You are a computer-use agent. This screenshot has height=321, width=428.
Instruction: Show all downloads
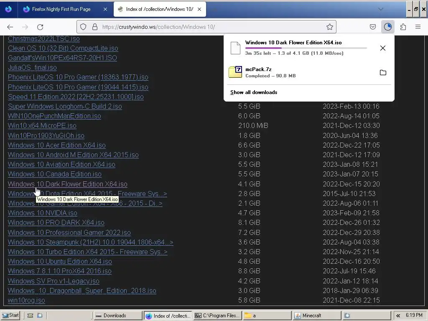coord(254,92)
